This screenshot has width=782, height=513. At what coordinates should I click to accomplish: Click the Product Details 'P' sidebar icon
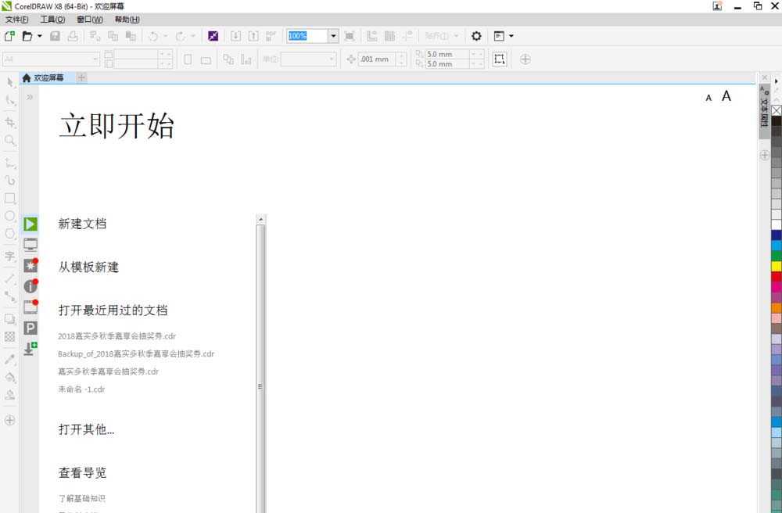pyautogui.click(x=30, y=328)
